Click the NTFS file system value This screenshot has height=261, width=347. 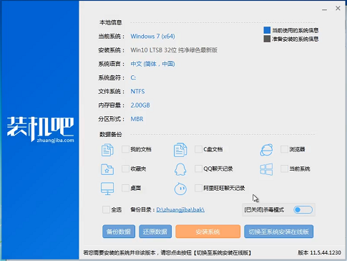pyautogui.click(x=137, y=92)
